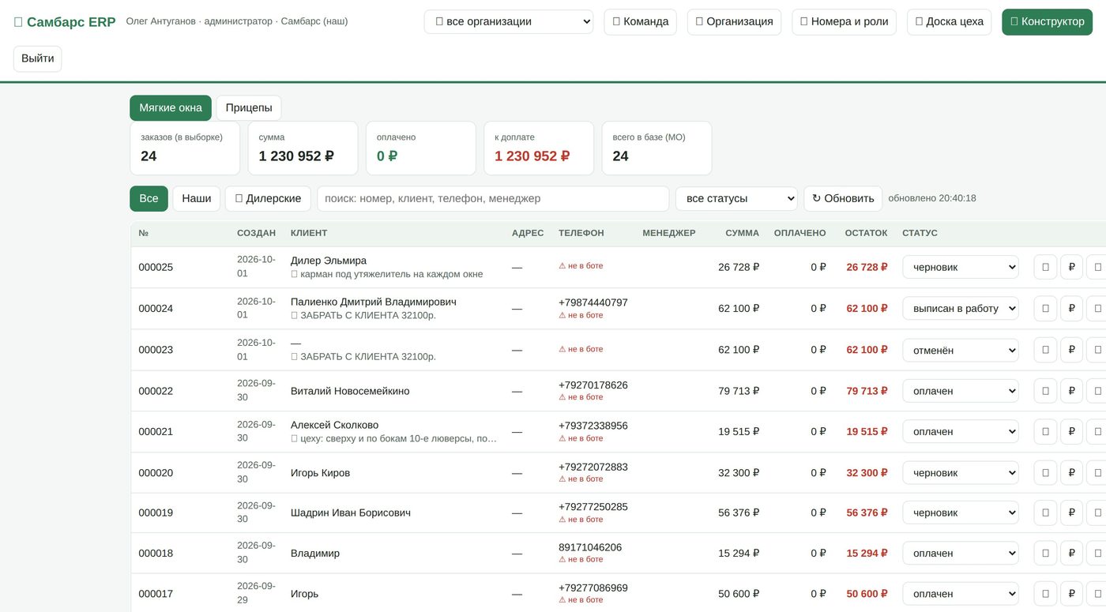Click the ₽ button for order 000018
Viewport: 1106px width, 612px height.
[x=1071, y=553]
